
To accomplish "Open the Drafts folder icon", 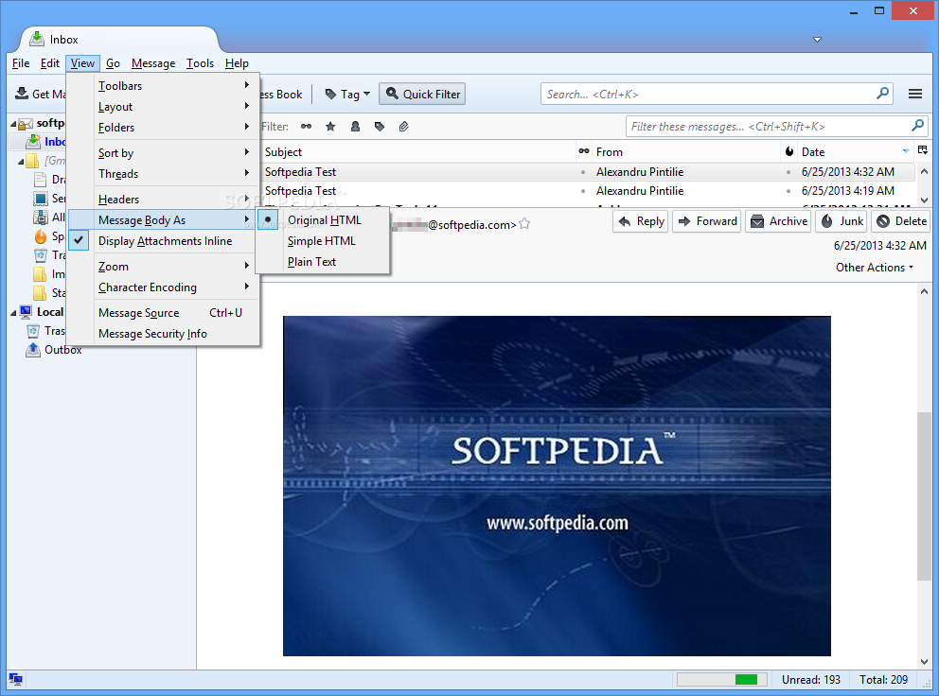I will 40,179.
